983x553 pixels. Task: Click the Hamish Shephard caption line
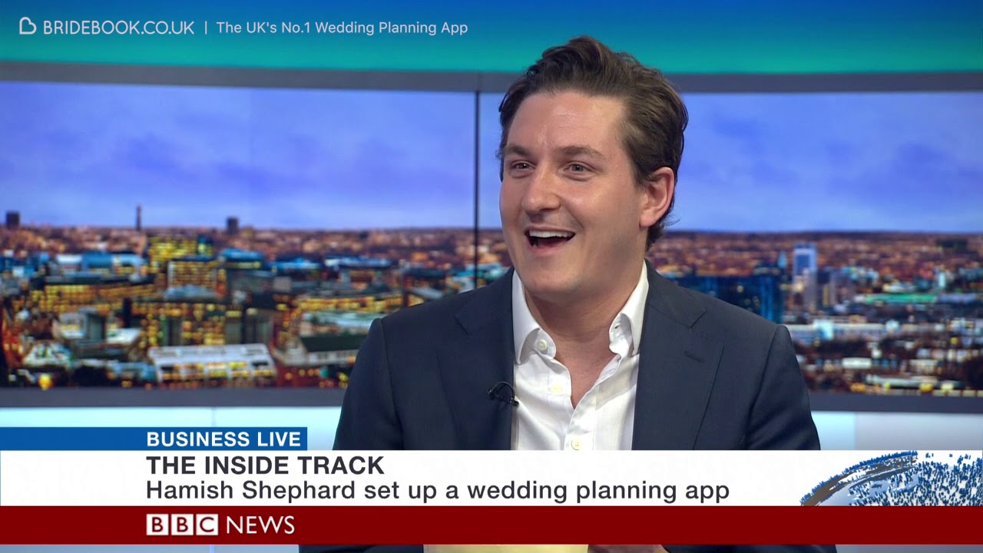tap(438, 491)
